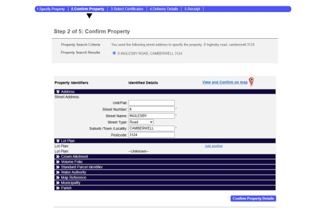Expand the Water Authority section
This screenshot has width=324, height=213.
tap(165, 172)
